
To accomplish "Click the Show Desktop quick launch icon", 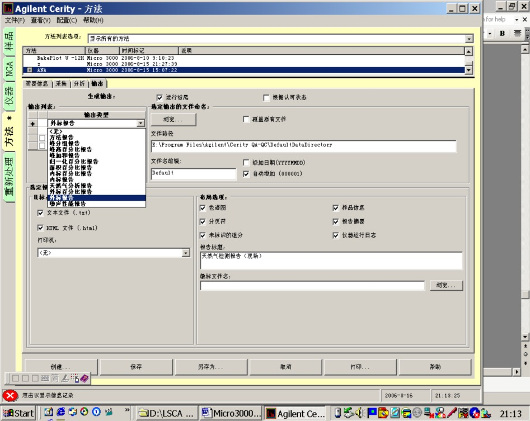I will click(49, 412).
